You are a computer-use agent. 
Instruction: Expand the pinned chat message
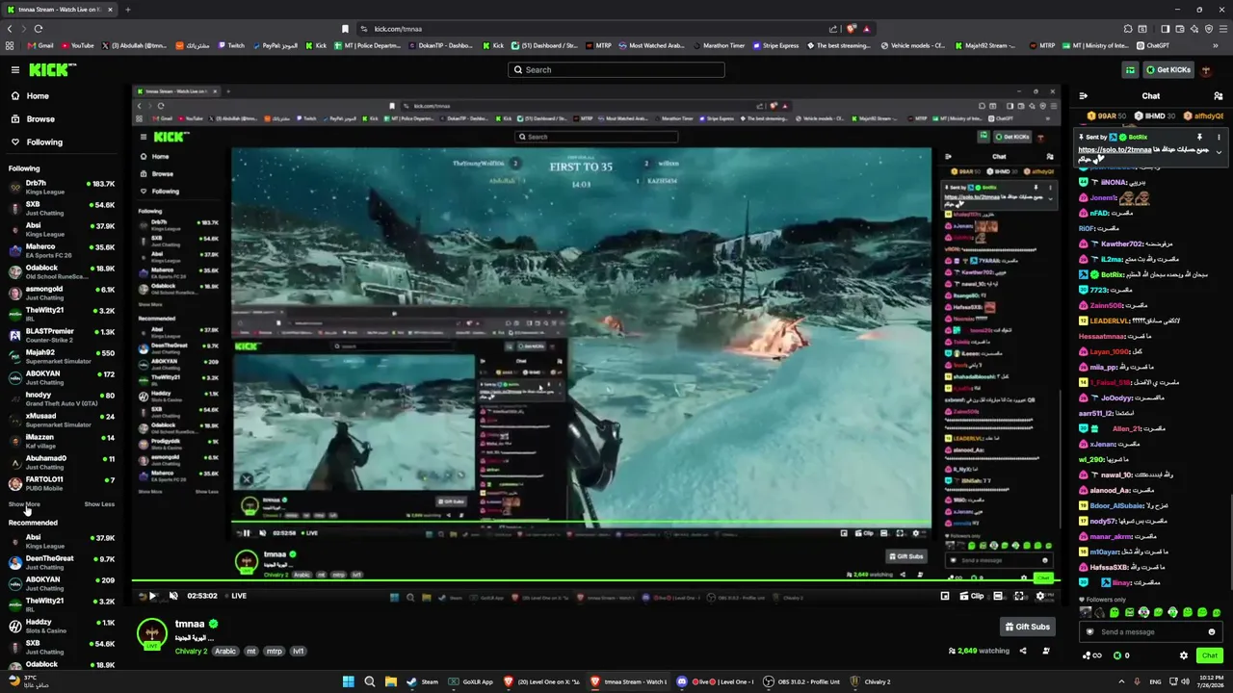pos(1219,152)
